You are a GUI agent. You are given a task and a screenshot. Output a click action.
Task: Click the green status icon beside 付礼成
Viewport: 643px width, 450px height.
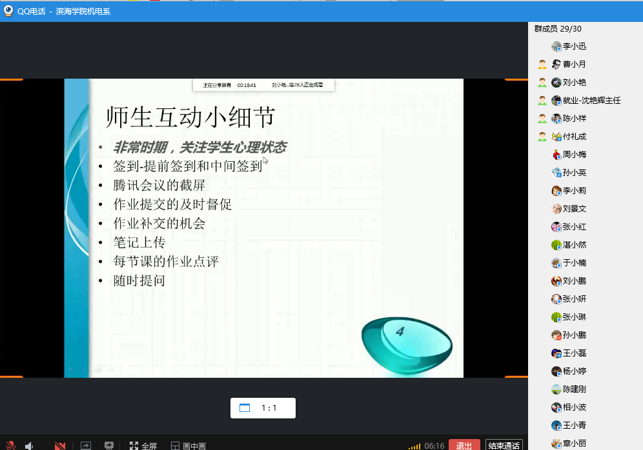point(542,137)
